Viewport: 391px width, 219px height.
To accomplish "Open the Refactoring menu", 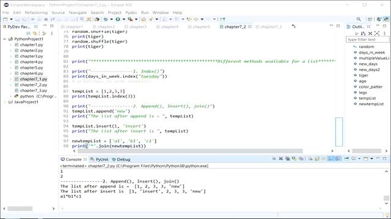I will 36,12.
